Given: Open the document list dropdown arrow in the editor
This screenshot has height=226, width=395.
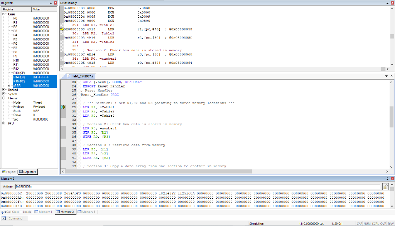Looking at the screenshot, I should [386, 76].
